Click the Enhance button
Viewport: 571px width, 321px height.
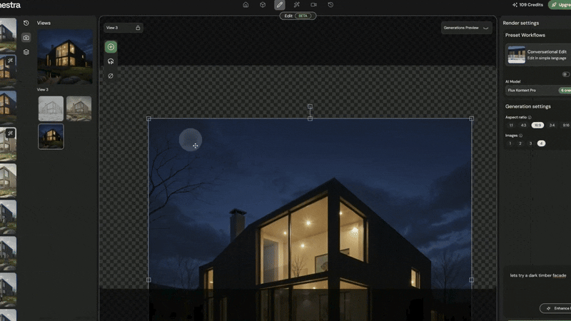click(x=556, y=308)
